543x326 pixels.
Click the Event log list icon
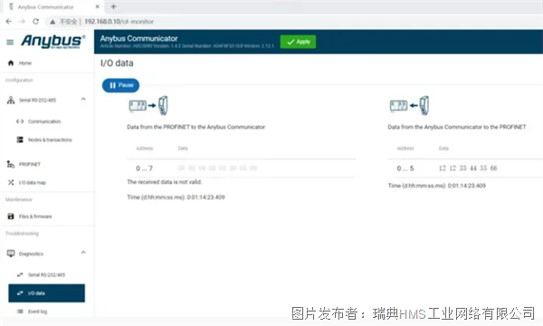pyautogui.click(x=20, y=312)
